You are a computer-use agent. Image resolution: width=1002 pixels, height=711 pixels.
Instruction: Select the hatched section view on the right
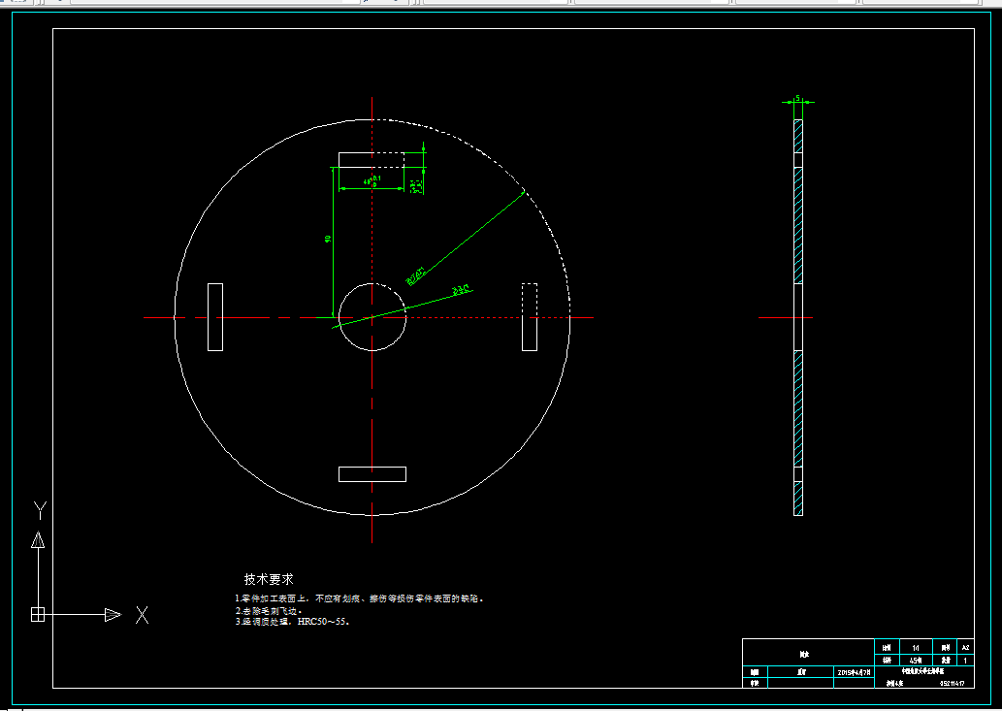coord(798,317)
